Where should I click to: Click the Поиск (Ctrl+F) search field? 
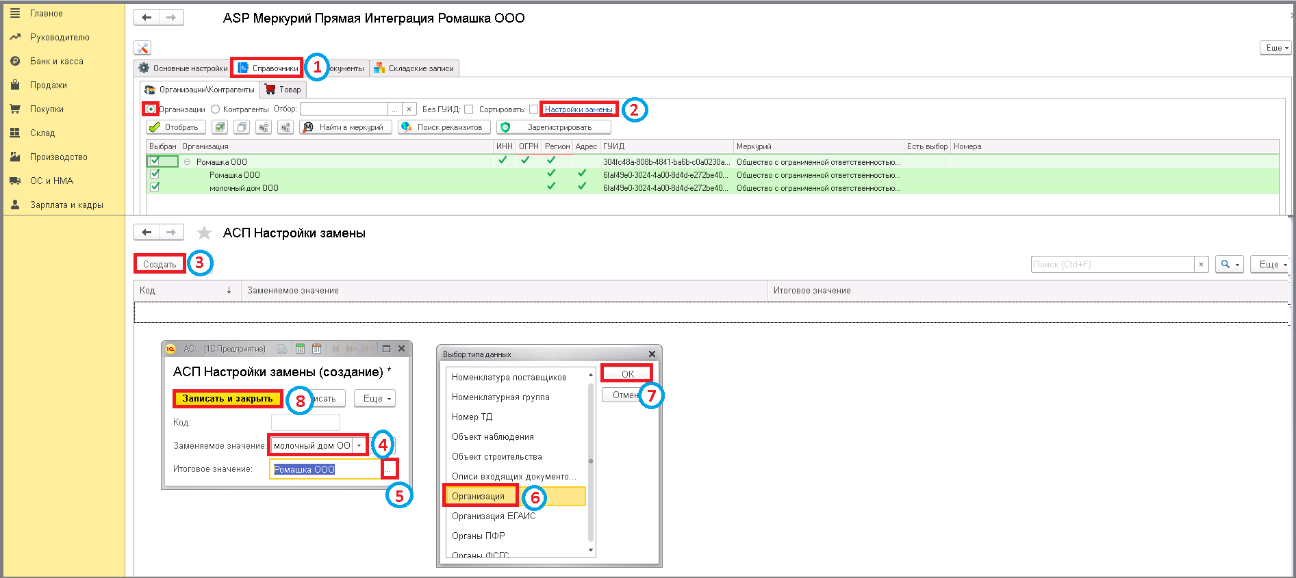coord(1113,264)
